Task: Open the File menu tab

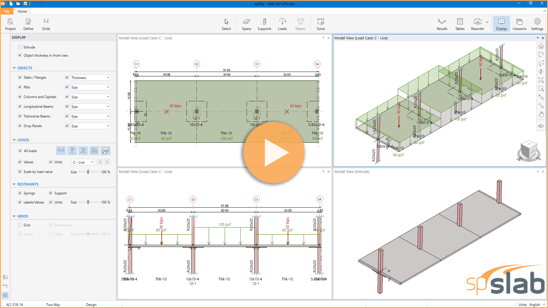Action: coord(7,11)
